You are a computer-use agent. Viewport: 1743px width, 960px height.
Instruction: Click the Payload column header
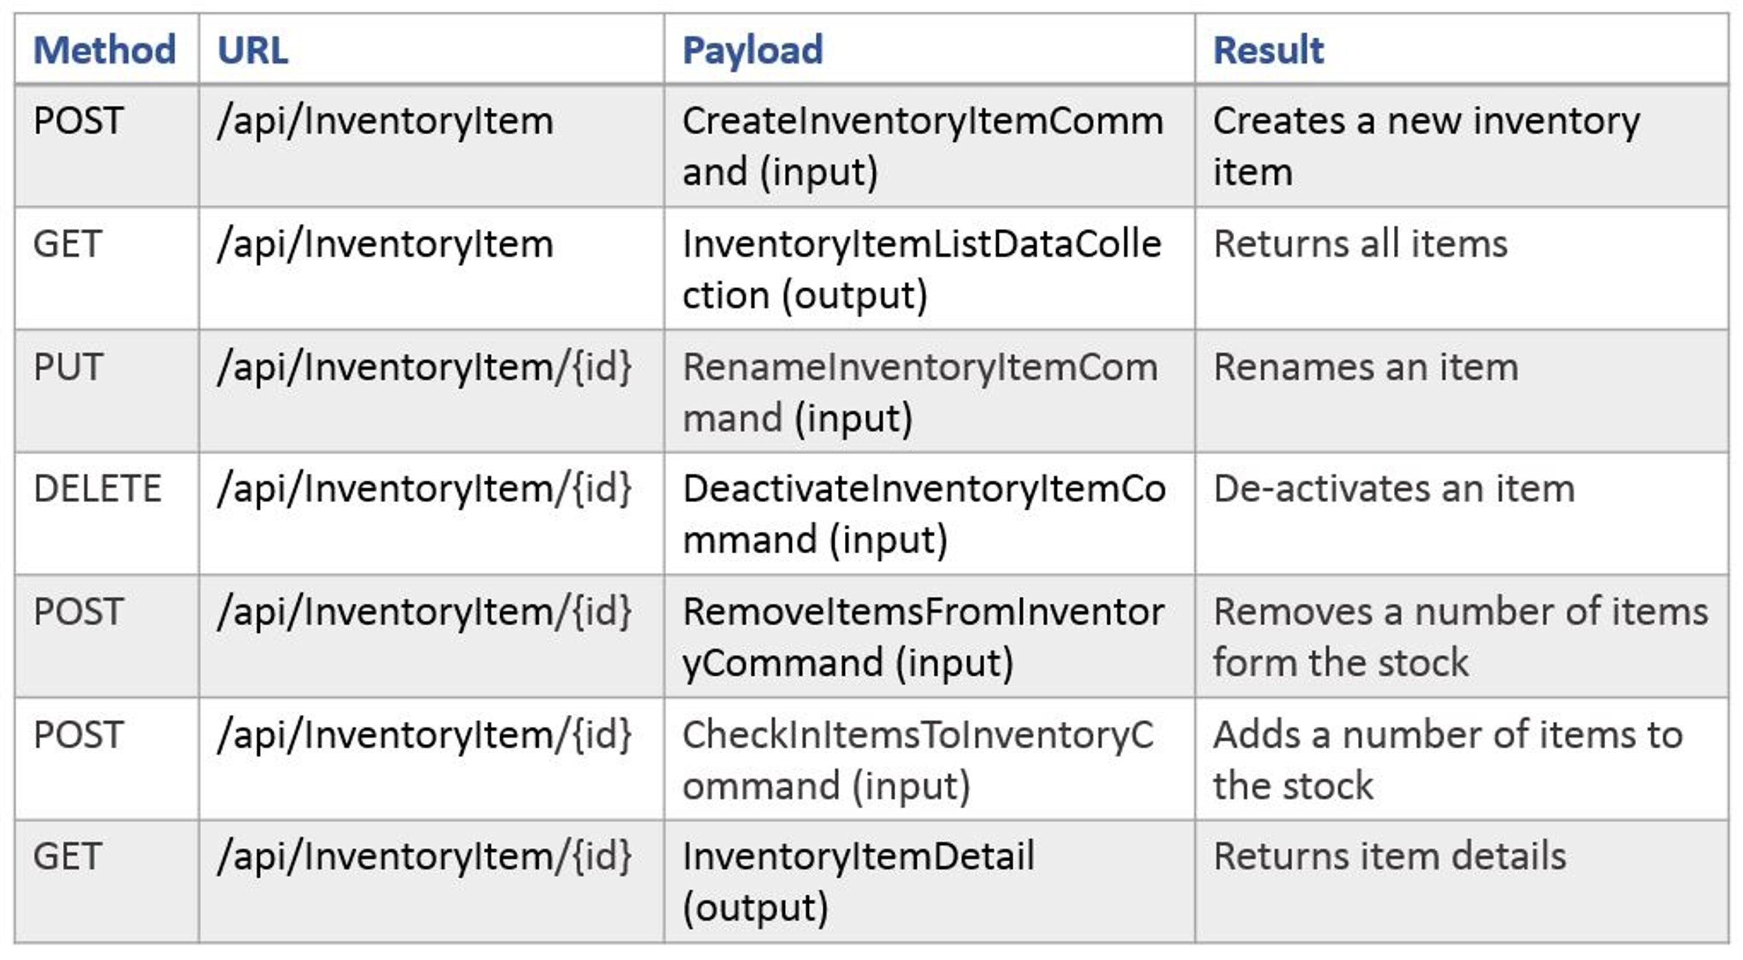[x=752, y=50]
